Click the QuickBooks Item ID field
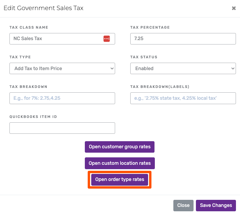 62,128
